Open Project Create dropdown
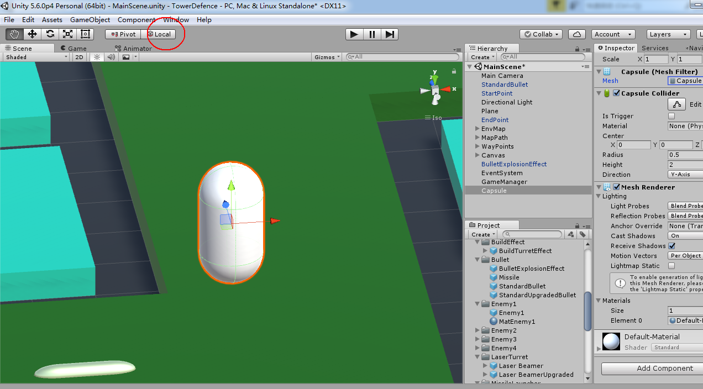 click(x=482, y=234)
